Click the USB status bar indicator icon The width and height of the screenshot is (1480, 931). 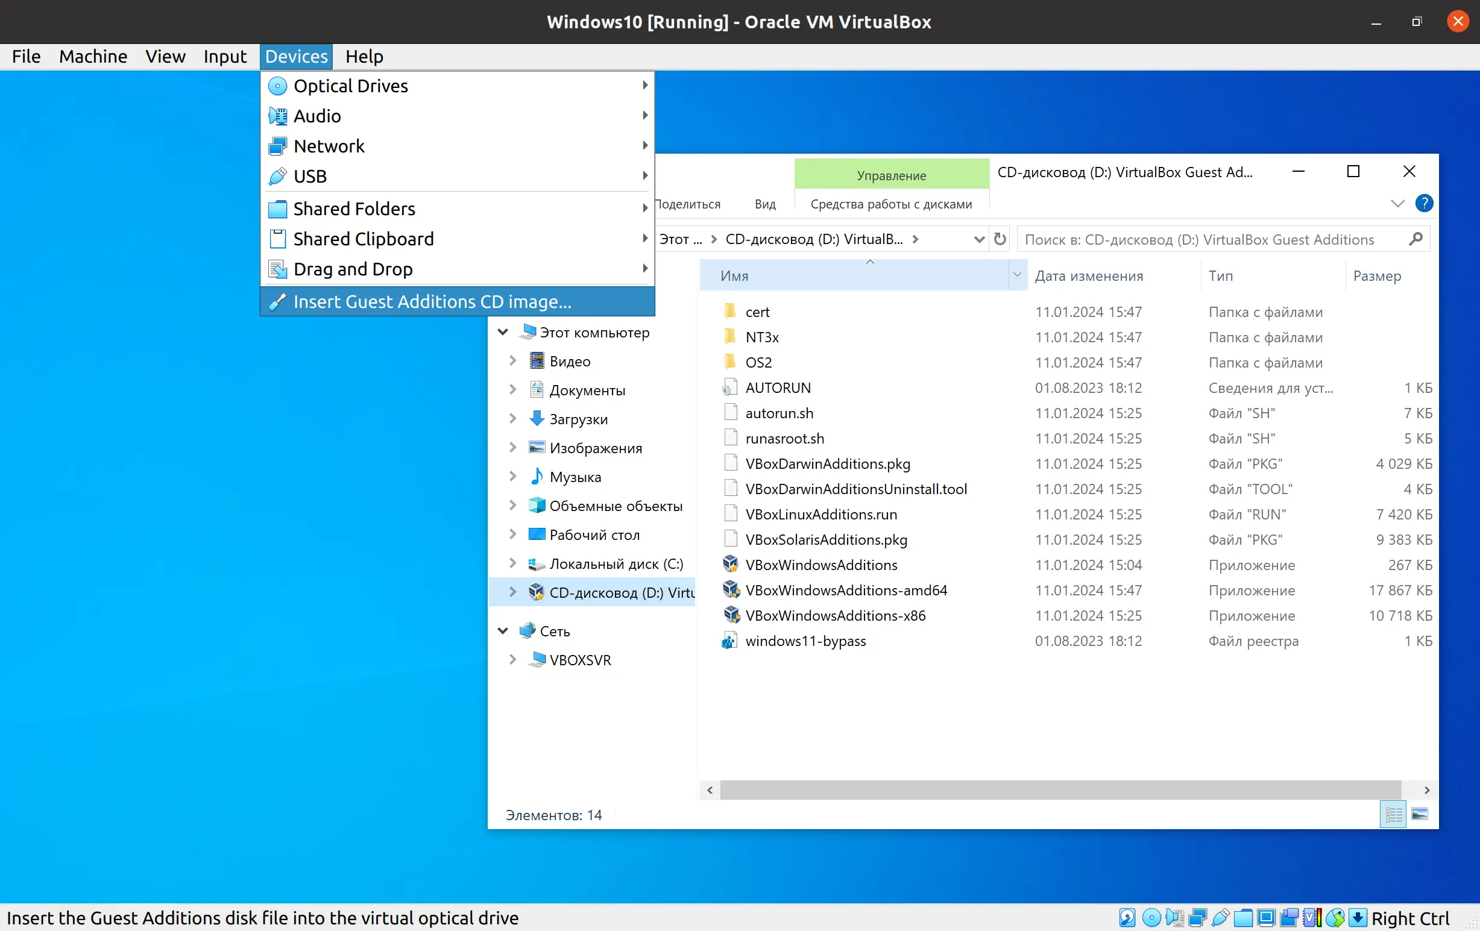pyautogui.click(x=1220, y=918)
